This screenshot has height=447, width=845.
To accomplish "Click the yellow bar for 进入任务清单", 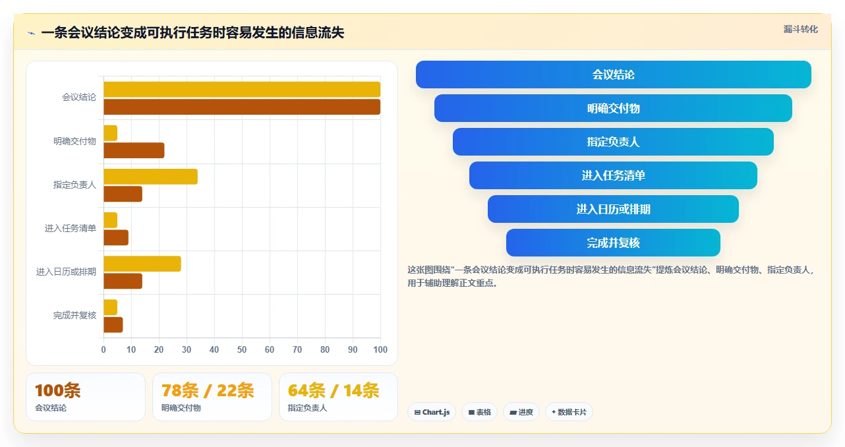I will (110, 220).
